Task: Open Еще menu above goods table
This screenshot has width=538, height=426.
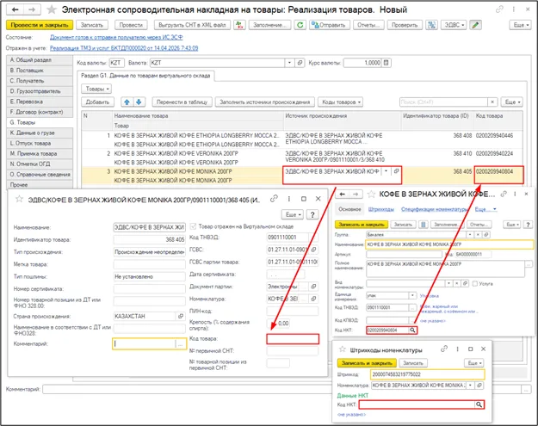Action: [512, 102]
